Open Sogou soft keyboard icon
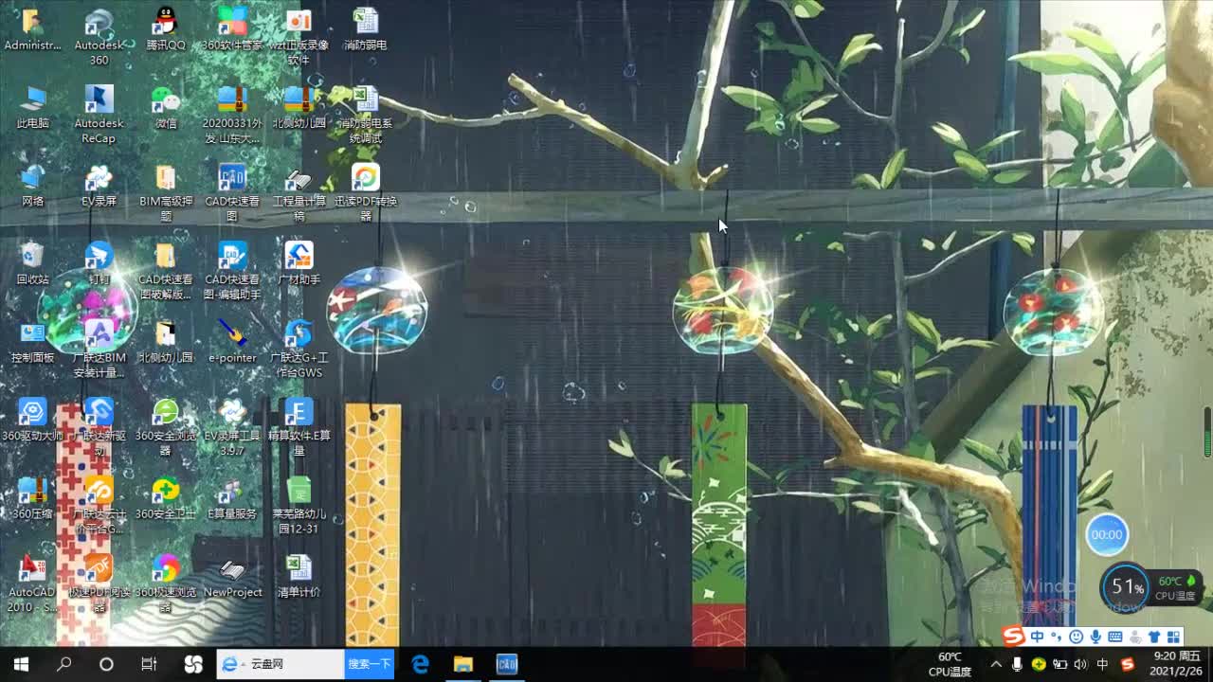This screenshot has width=1213, height=682. pos(1115,637)
